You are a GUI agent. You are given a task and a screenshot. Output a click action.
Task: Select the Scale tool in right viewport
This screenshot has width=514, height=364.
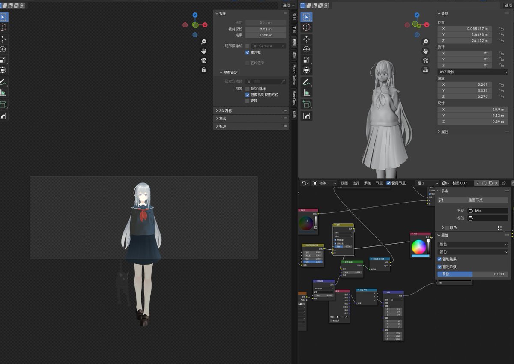(306, 60)
